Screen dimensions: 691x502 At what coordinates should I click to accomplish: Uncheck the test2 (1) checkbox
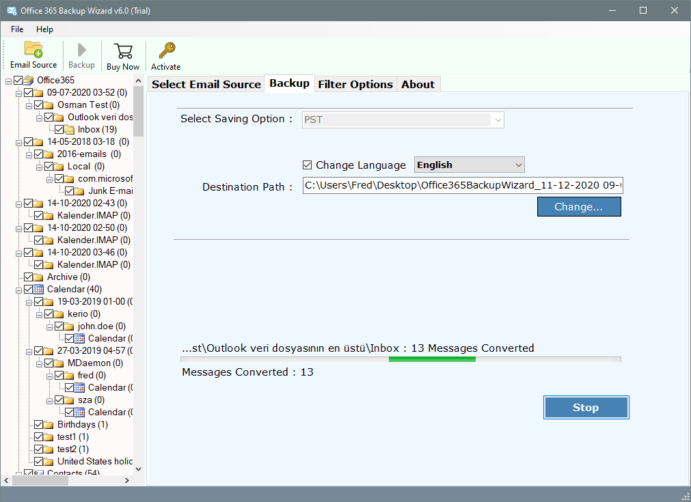click(x=38, y=449)
